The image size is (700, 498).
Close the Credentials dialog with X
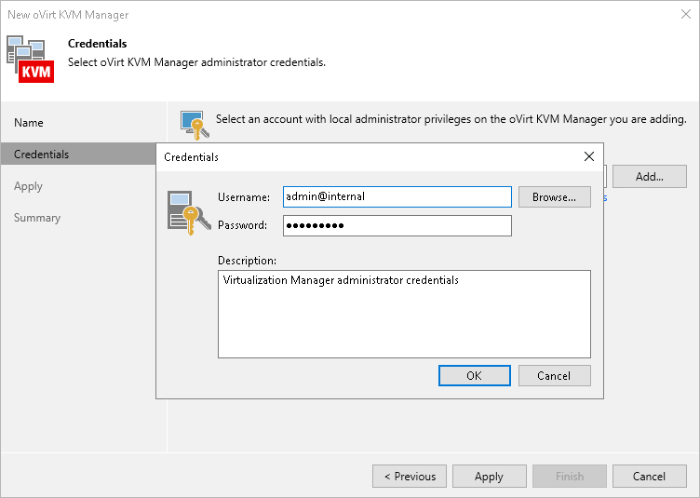[x=588, y=157]
